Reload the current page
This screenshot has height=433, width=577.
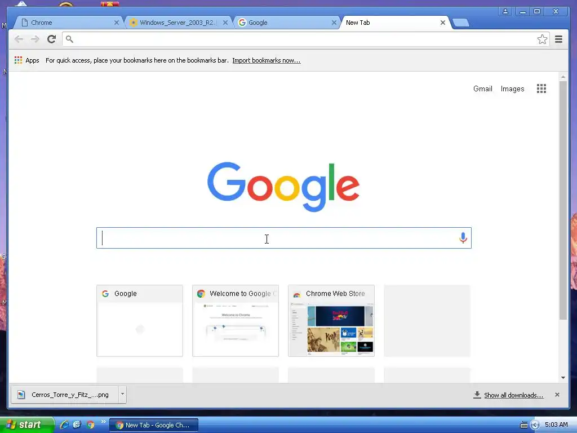pyautogui.click(x=51, y=39)
